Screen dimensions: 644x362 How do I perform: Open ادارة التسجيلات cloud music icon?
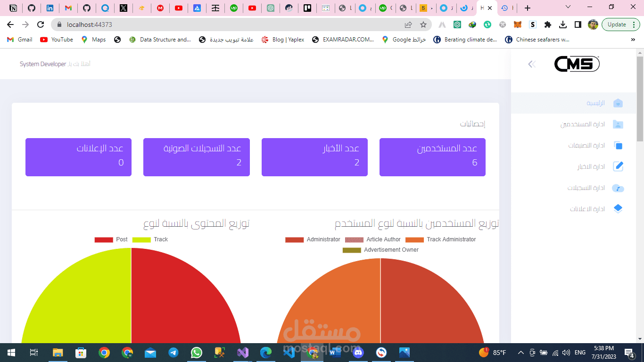618,188
